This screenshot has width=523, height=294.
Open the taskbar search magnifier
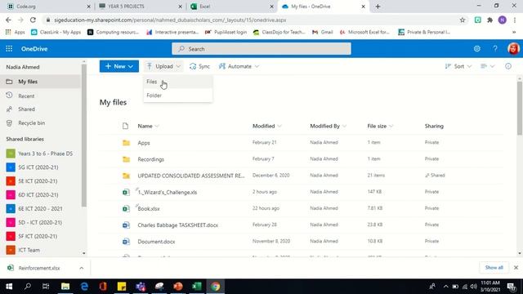click(x=28, y=287)
